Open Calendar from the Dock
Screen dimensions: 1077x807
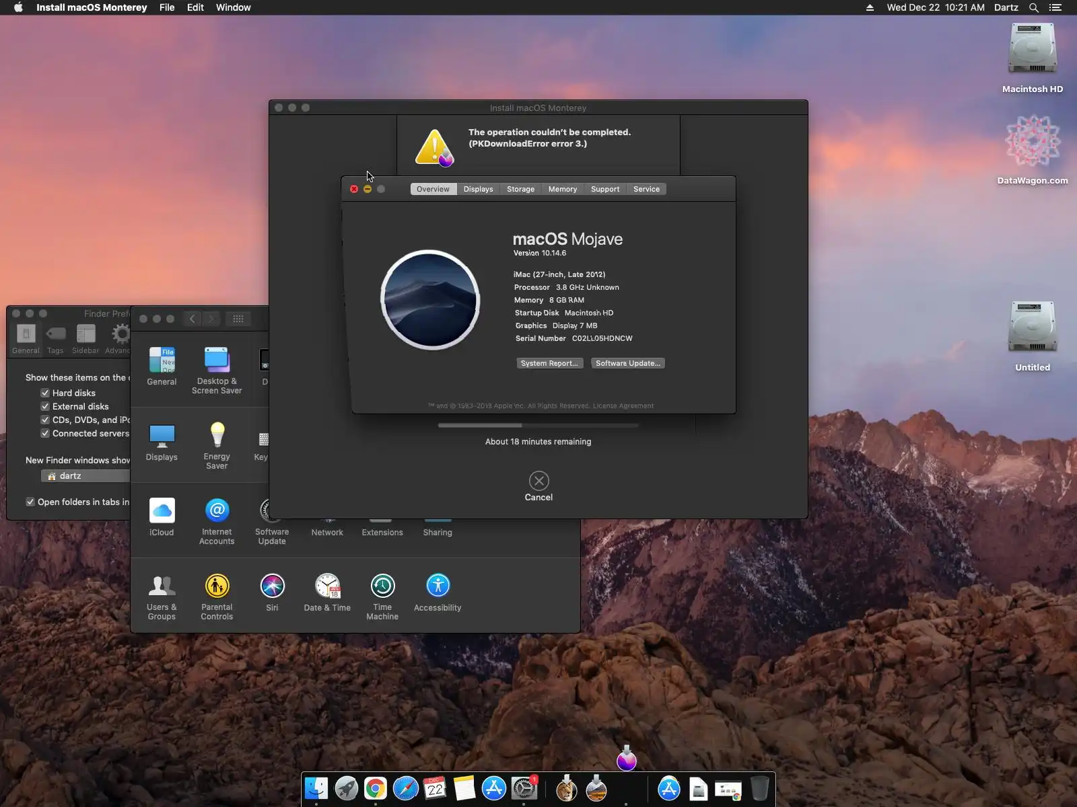click(x=435, y=789)
